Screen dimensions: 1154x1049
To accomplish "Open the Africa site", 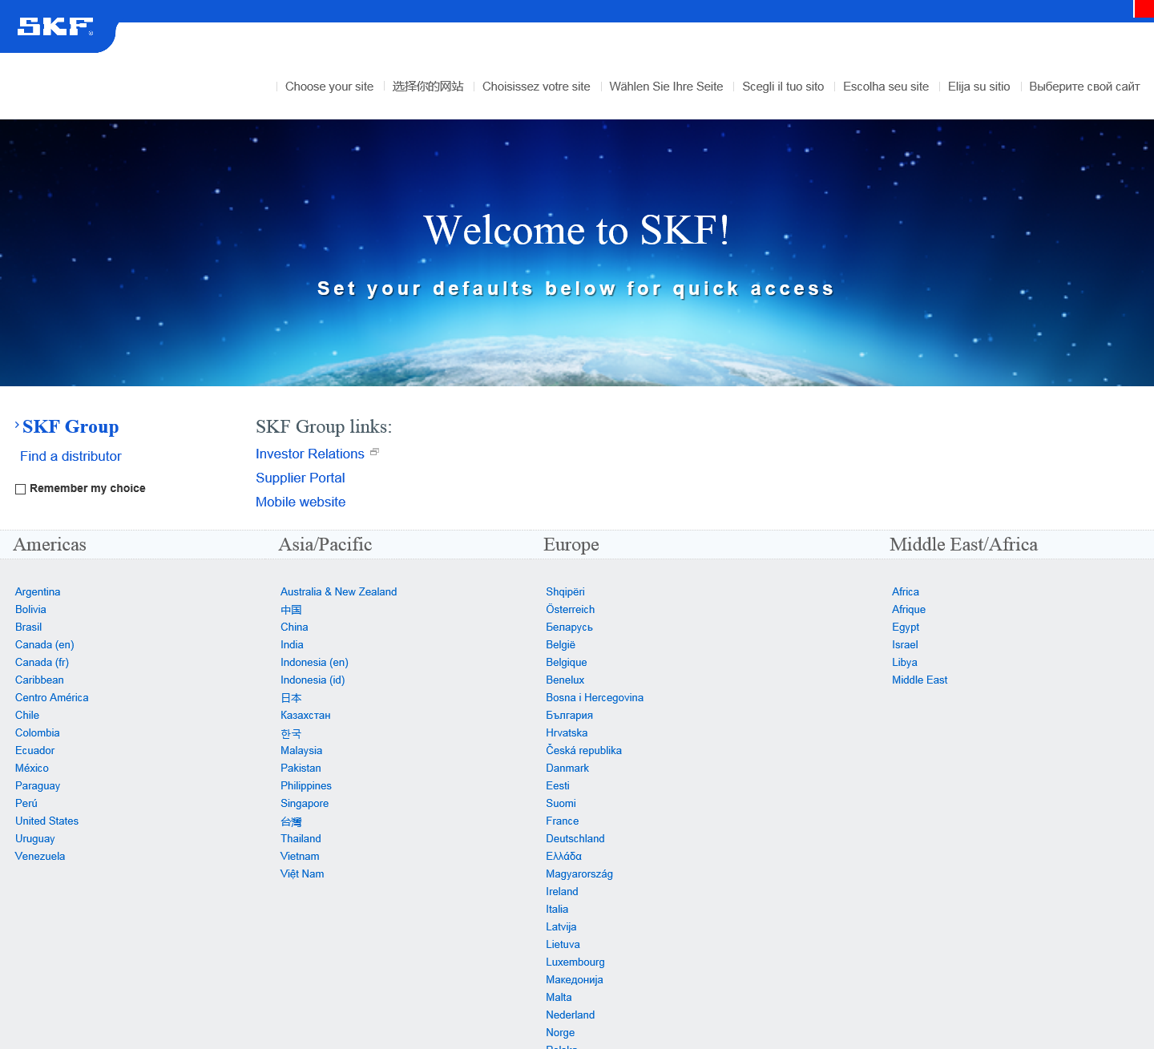I will point(906,591).
